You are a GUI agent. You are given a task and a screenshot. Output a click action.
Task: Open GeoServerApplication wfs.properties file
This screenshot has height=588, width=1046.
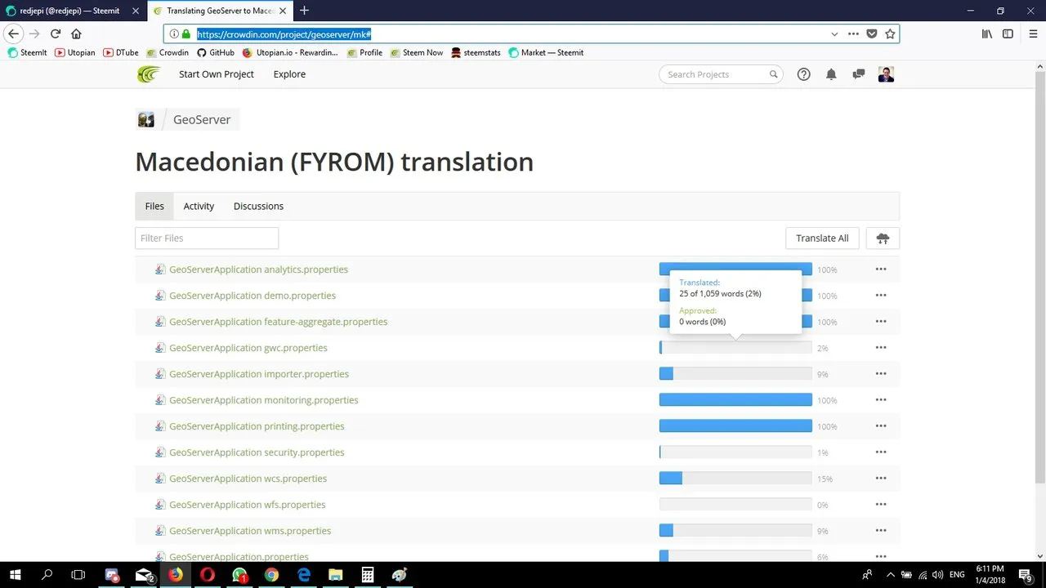click(x=248, y=505)
